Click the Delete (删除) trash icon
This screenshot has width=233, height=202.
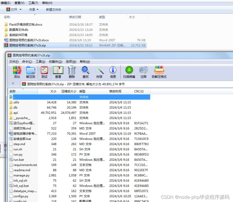pyautogui.click(x=72, y=72)
